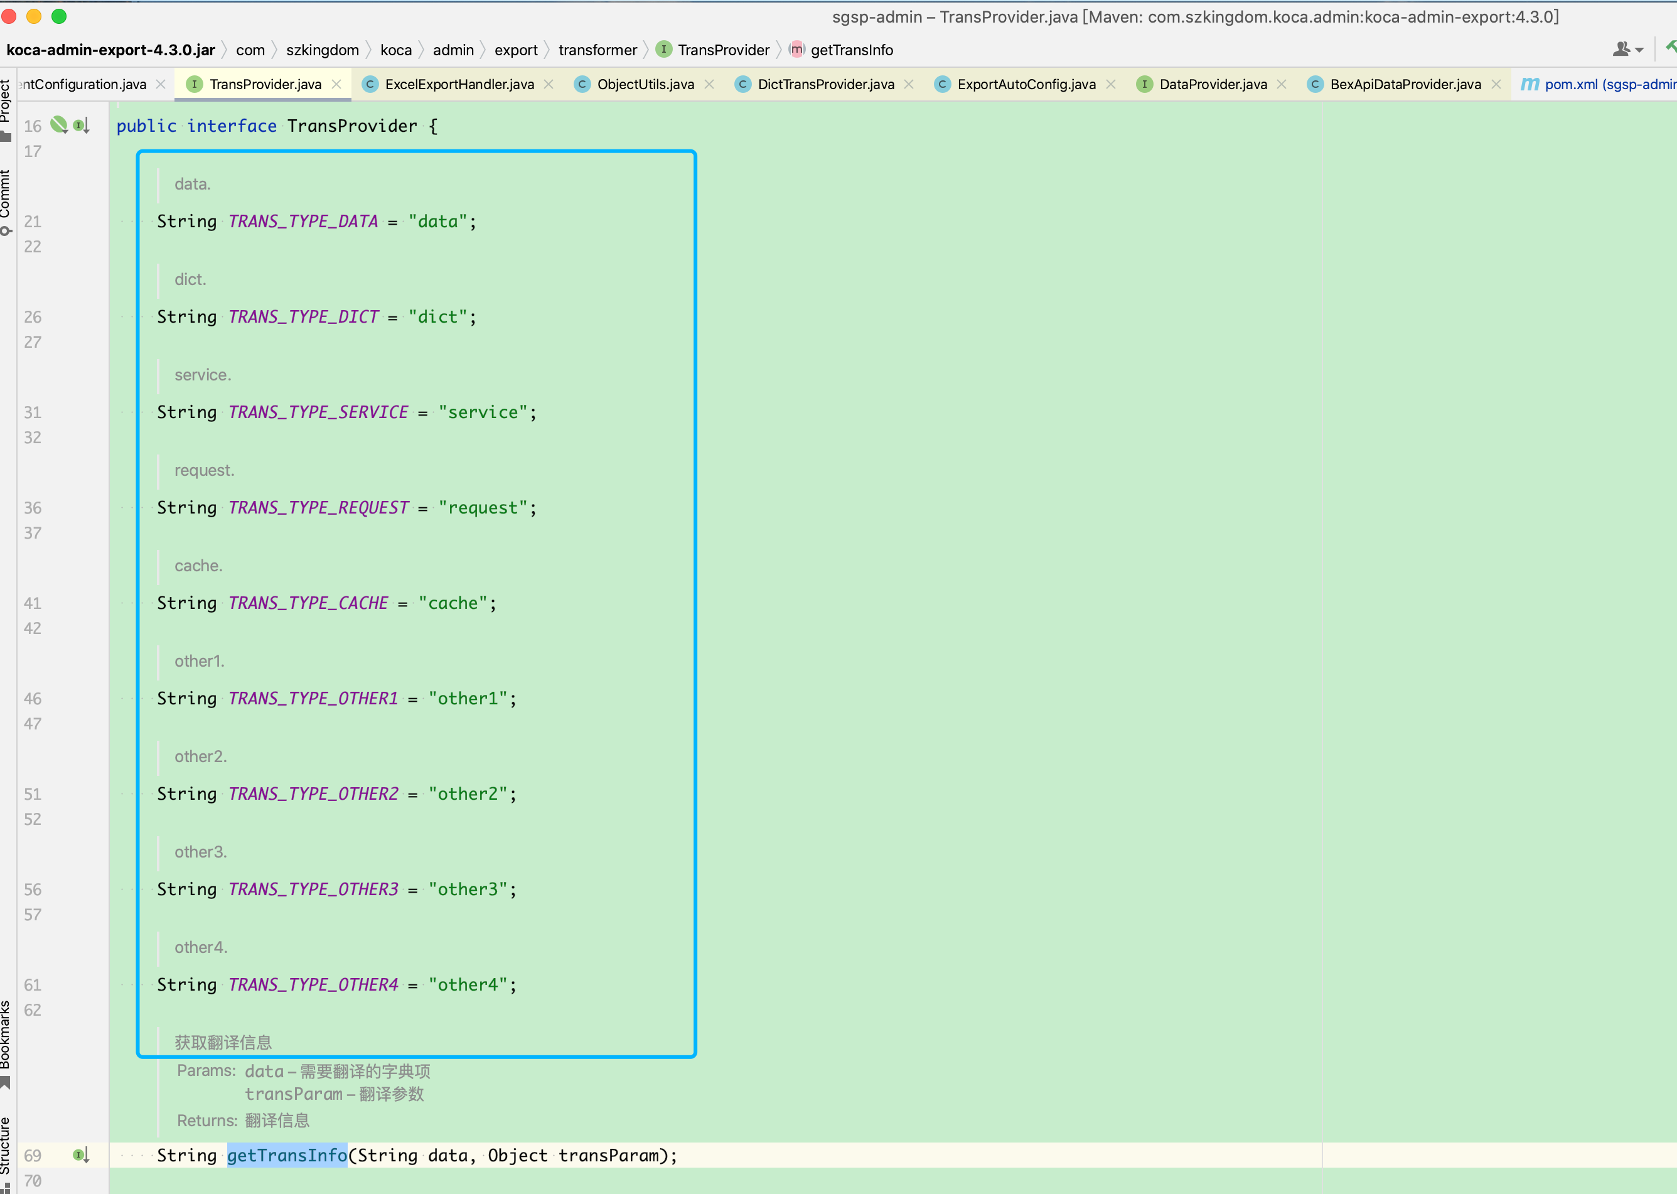Screen dimensions: 1677x1194
Task: Click getTransInfo breadcrumb in navigation bar
Action: point(851,50)
